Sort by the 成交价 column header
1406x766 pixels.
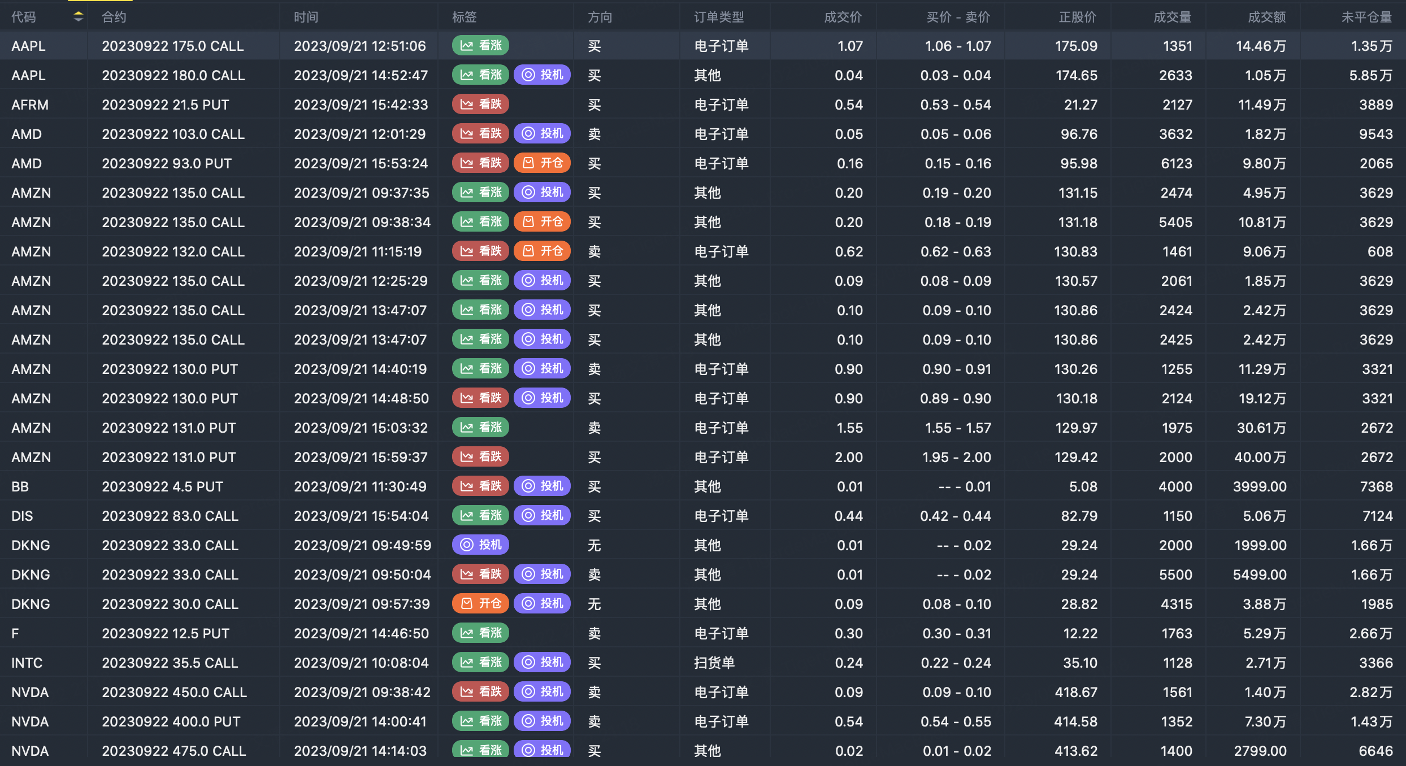click(x=843, y=17)
